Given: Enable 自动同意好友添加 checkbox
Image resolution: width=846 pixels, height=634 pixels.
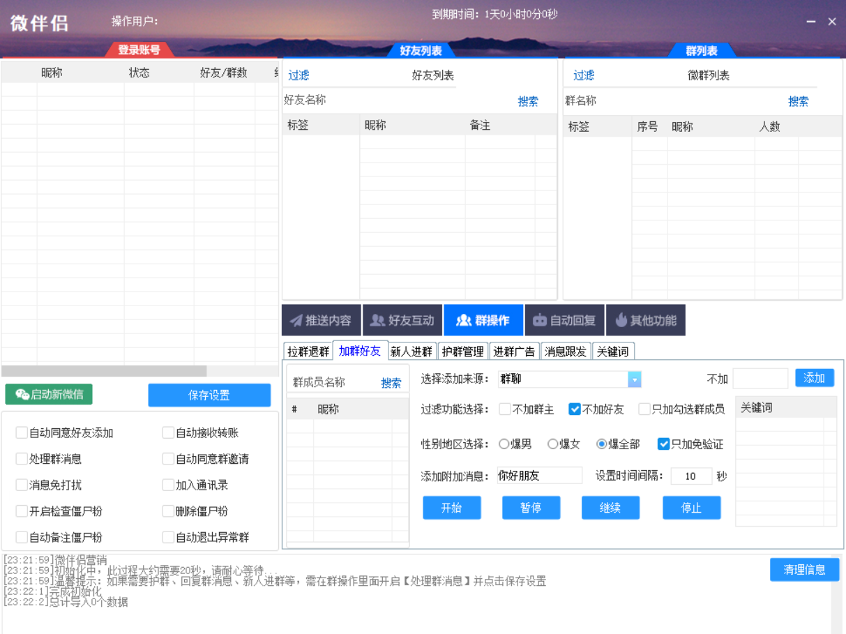Looking at the screenshot, I should (x=22, y=432).
